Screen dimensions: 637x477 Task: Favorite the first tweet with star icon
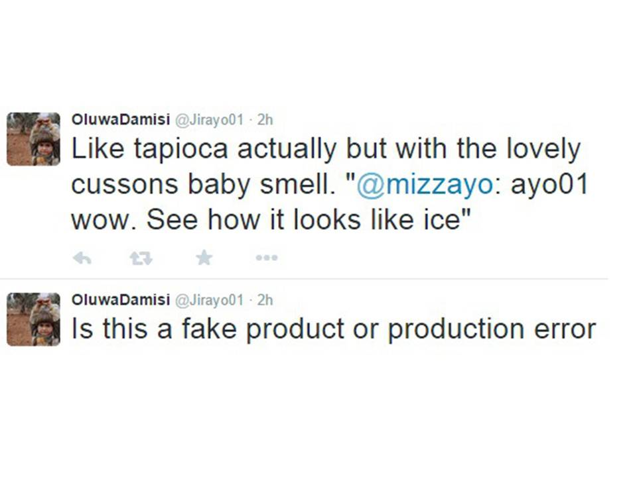204,258
